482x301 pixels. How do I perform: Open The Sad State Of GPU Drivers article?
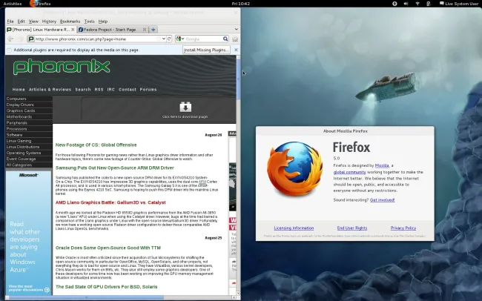tap(106, 287)
